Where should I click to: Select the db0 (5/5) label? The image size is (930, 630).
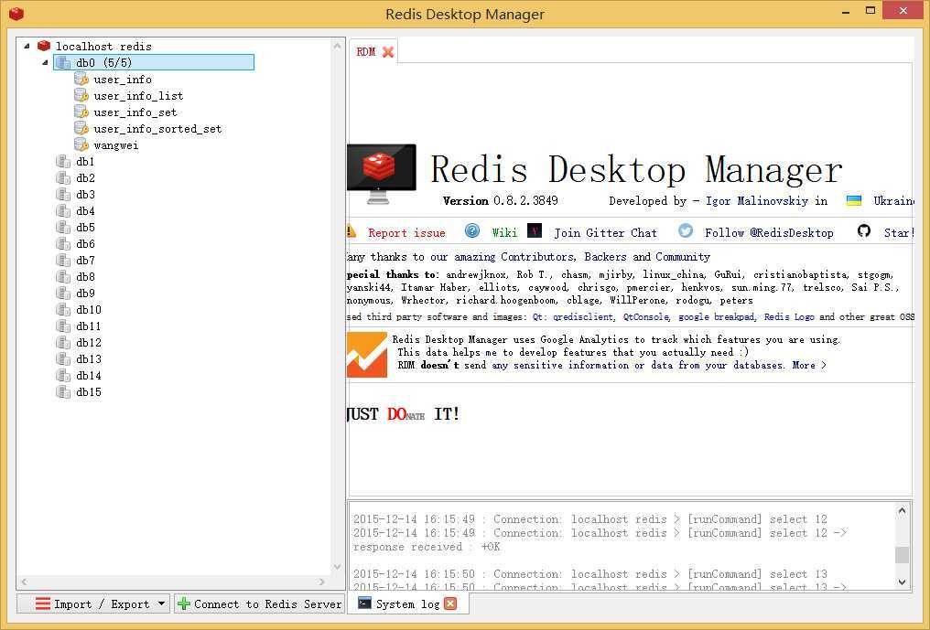(103, 62)
